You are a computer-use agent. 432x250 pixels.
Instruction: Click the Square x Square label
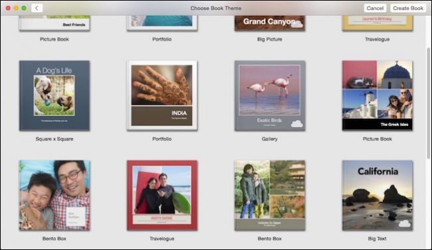[x=54, y=139]
